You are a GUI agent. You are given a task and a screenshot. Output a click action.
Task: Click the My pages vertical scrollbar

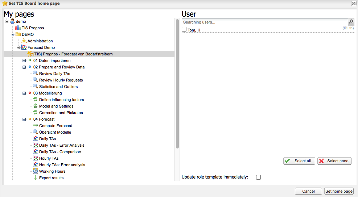[177, 84]
